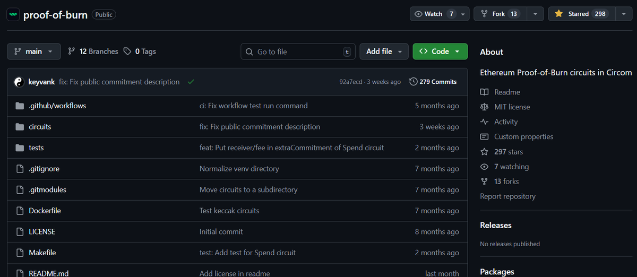Image resolution: width=637 pixels, height=277 pixels.
Task: Open the Dockerfile entry
Action: [45, 211]
